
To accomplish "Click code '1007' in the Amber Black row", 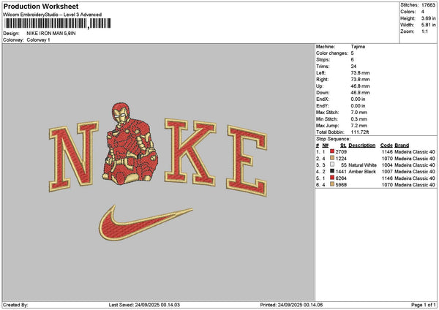I will [387, 172].
